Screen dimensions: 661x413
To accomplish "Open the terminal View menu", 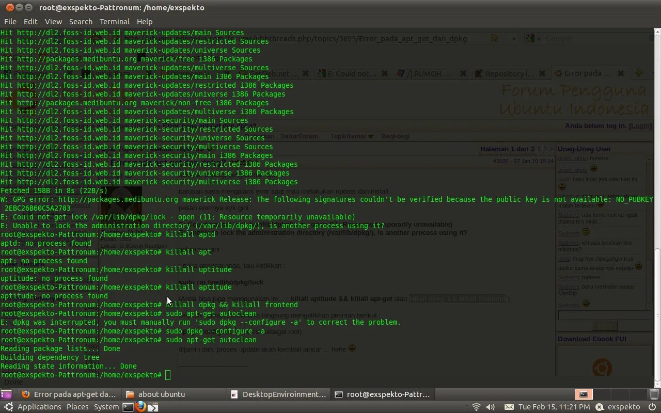I will 53,22.
